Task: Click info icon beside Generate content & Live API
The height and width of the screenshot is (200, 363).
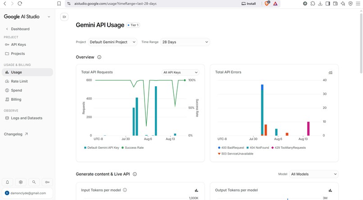Action: 135,174
